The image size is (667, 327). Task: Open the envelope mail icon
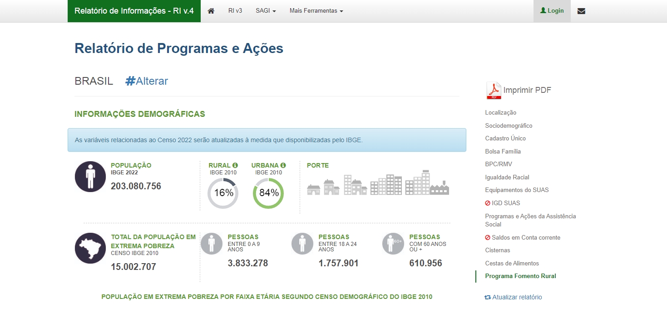click(581, 11)
